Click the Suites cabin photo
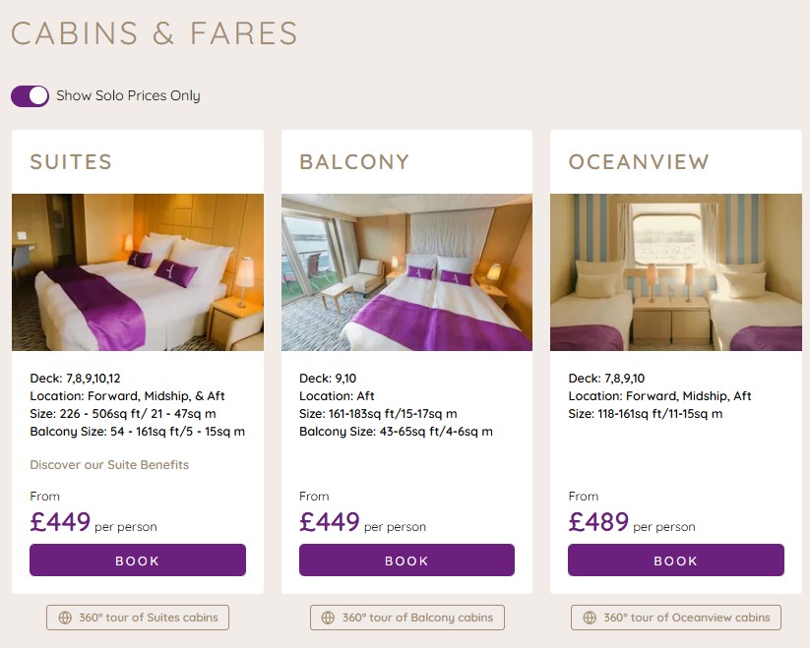This screenshot has height=648, width=810. click(138, 272)
